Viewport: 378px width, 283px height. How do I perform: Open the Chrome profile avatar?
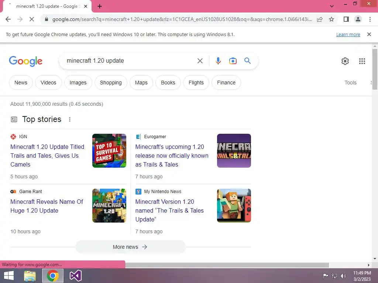(358, 19)
